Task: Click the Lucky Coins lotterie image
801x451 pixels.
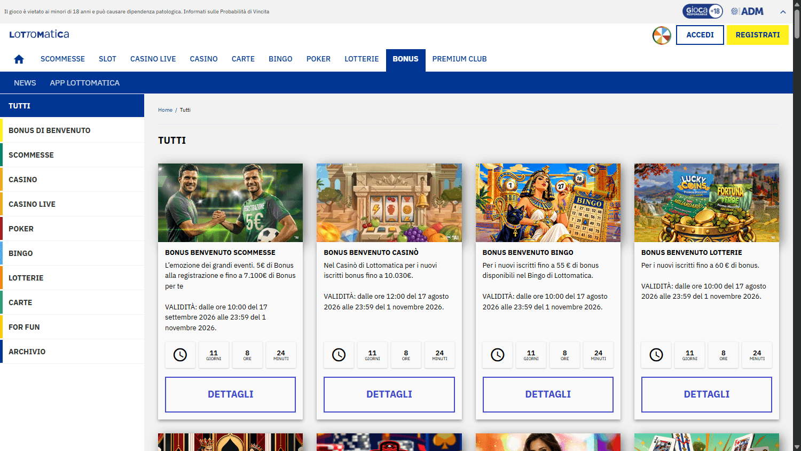Action: point(706,203)
